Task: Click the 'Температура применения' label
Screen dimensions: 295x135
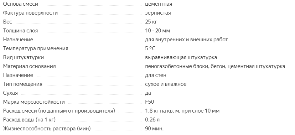Action: point(36,48)
